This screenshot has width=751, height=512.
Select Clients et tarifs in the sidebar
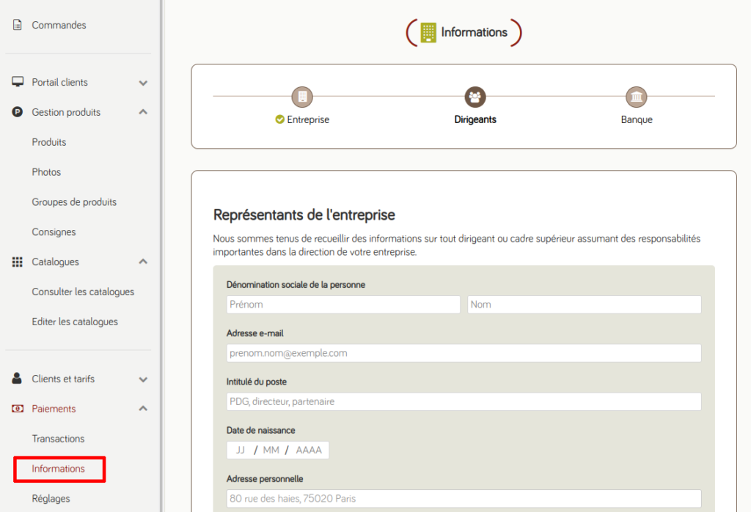pyautogui.click(x=63, y=379)
